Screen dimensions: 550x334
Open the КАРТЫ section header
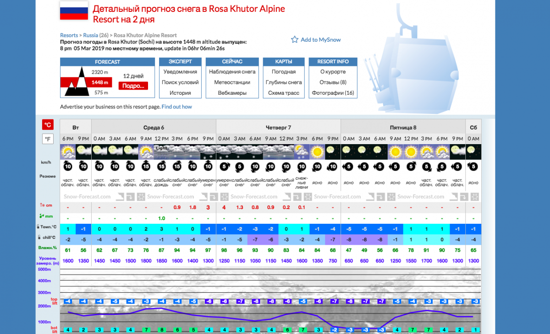click(284, 62)
